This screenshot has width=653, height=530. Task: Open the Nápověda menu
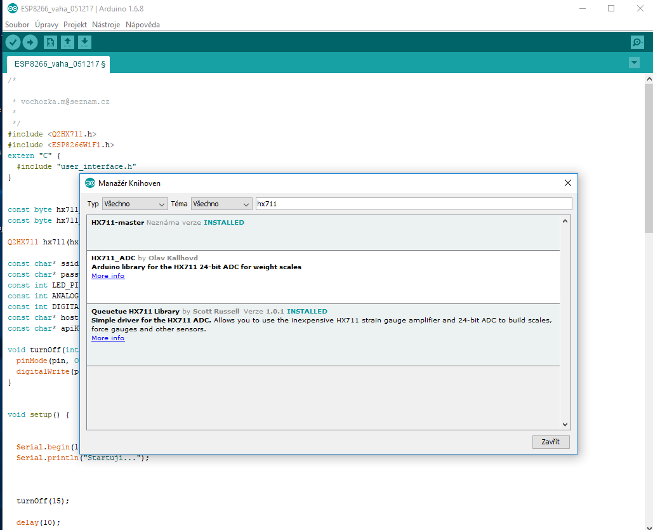click(142, 25)
